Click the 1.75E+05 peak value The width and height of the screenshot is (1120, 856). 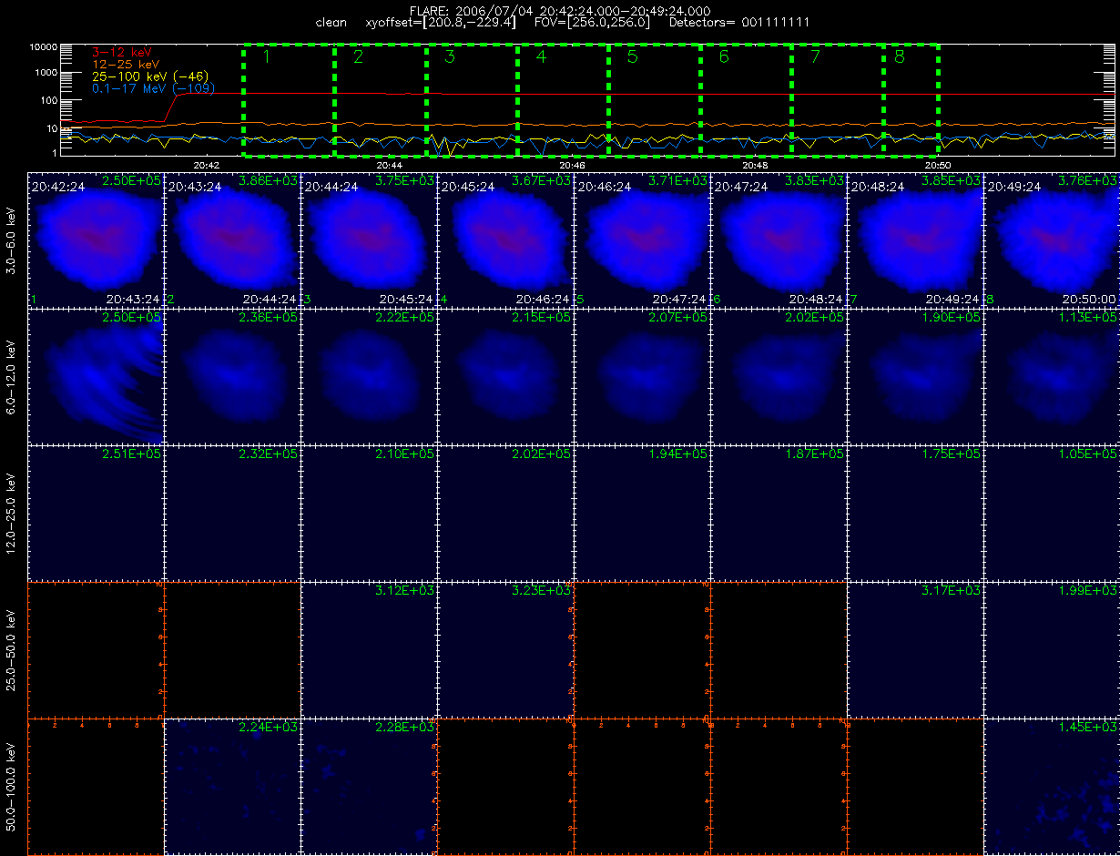click(952, 454)
